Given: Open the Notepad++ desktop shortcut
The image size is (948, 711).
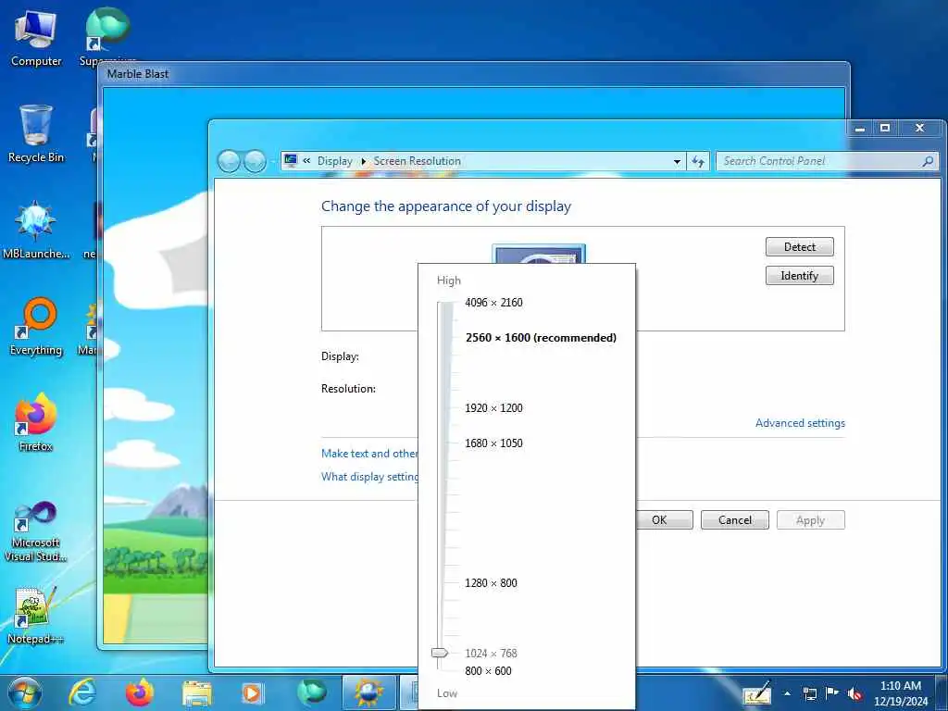Looking at the screenshot, I should [x=36, y=616].
